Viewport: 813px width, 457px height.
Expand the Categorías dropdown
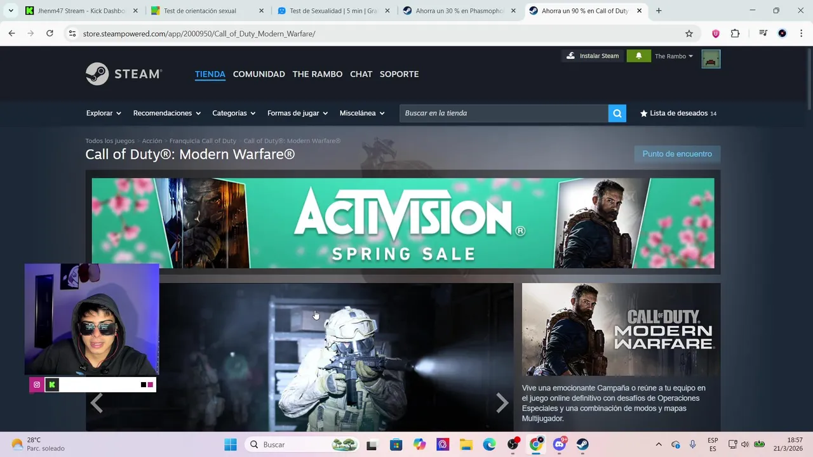(234, 113)
